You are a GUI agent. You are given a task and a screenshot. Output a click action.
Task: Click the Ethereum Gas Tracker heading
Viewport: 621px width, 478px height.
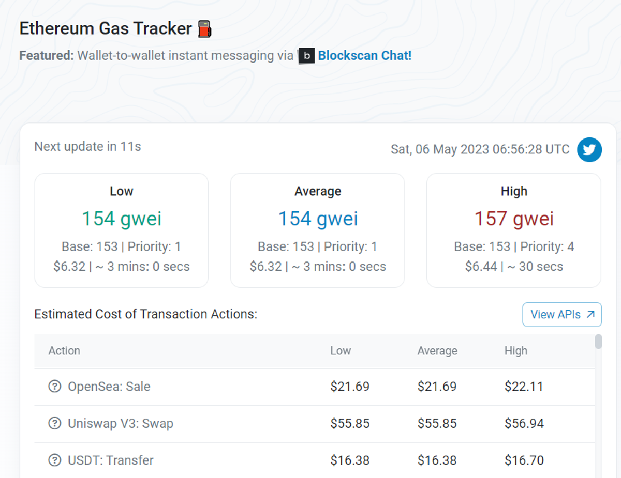point(106,28)
